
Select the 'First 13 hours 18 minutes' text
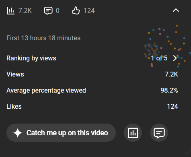click(43, 38)
